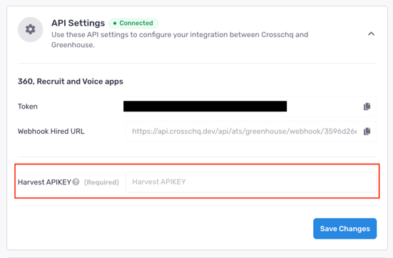Copy the Token value with clipboard icon

click(x=367, y=106)
